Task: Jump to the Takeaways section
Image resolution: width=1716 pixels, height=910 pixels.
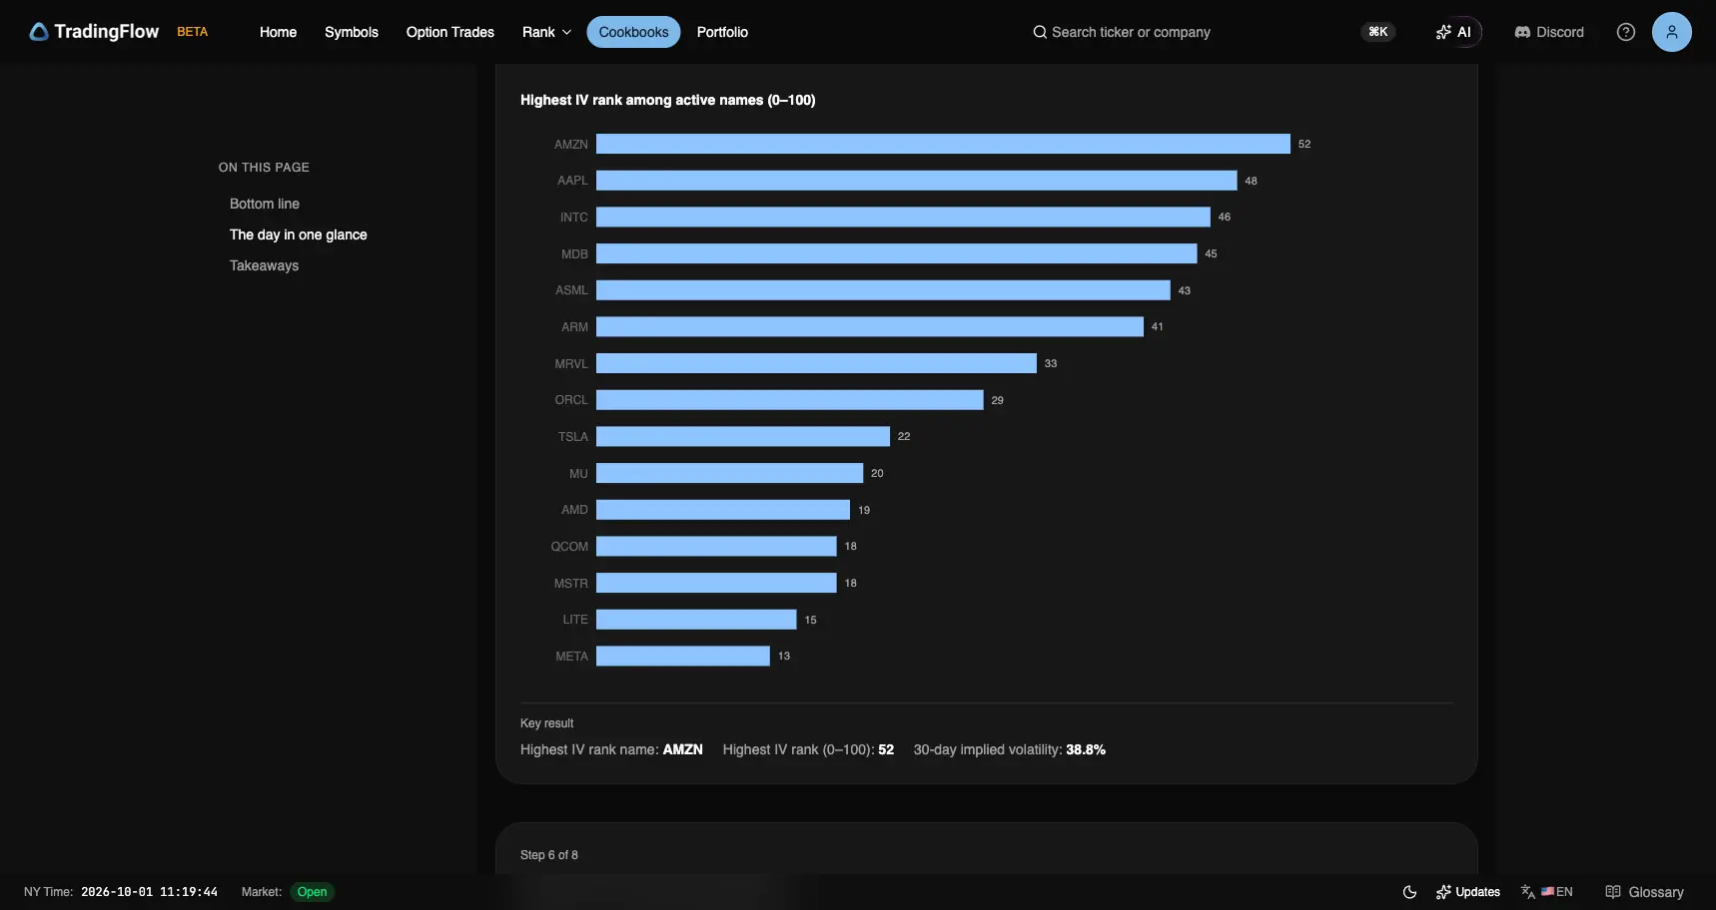Action: point(264,265)
